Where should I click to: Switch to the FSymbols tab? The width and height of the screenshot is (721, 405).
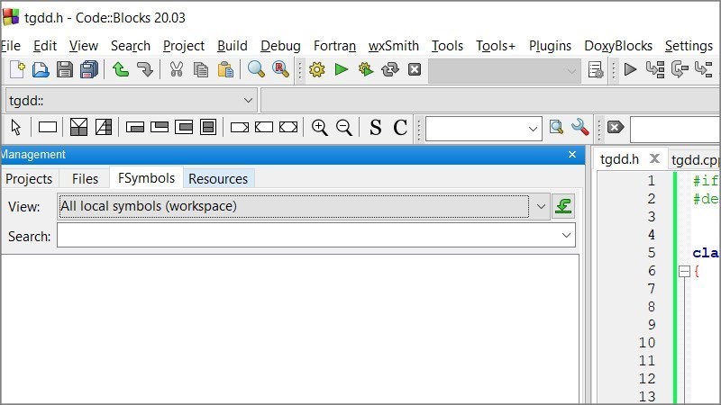(146, 178)
